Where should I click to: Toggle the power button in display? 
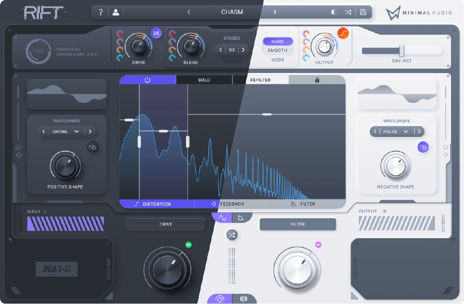[147, 80]
